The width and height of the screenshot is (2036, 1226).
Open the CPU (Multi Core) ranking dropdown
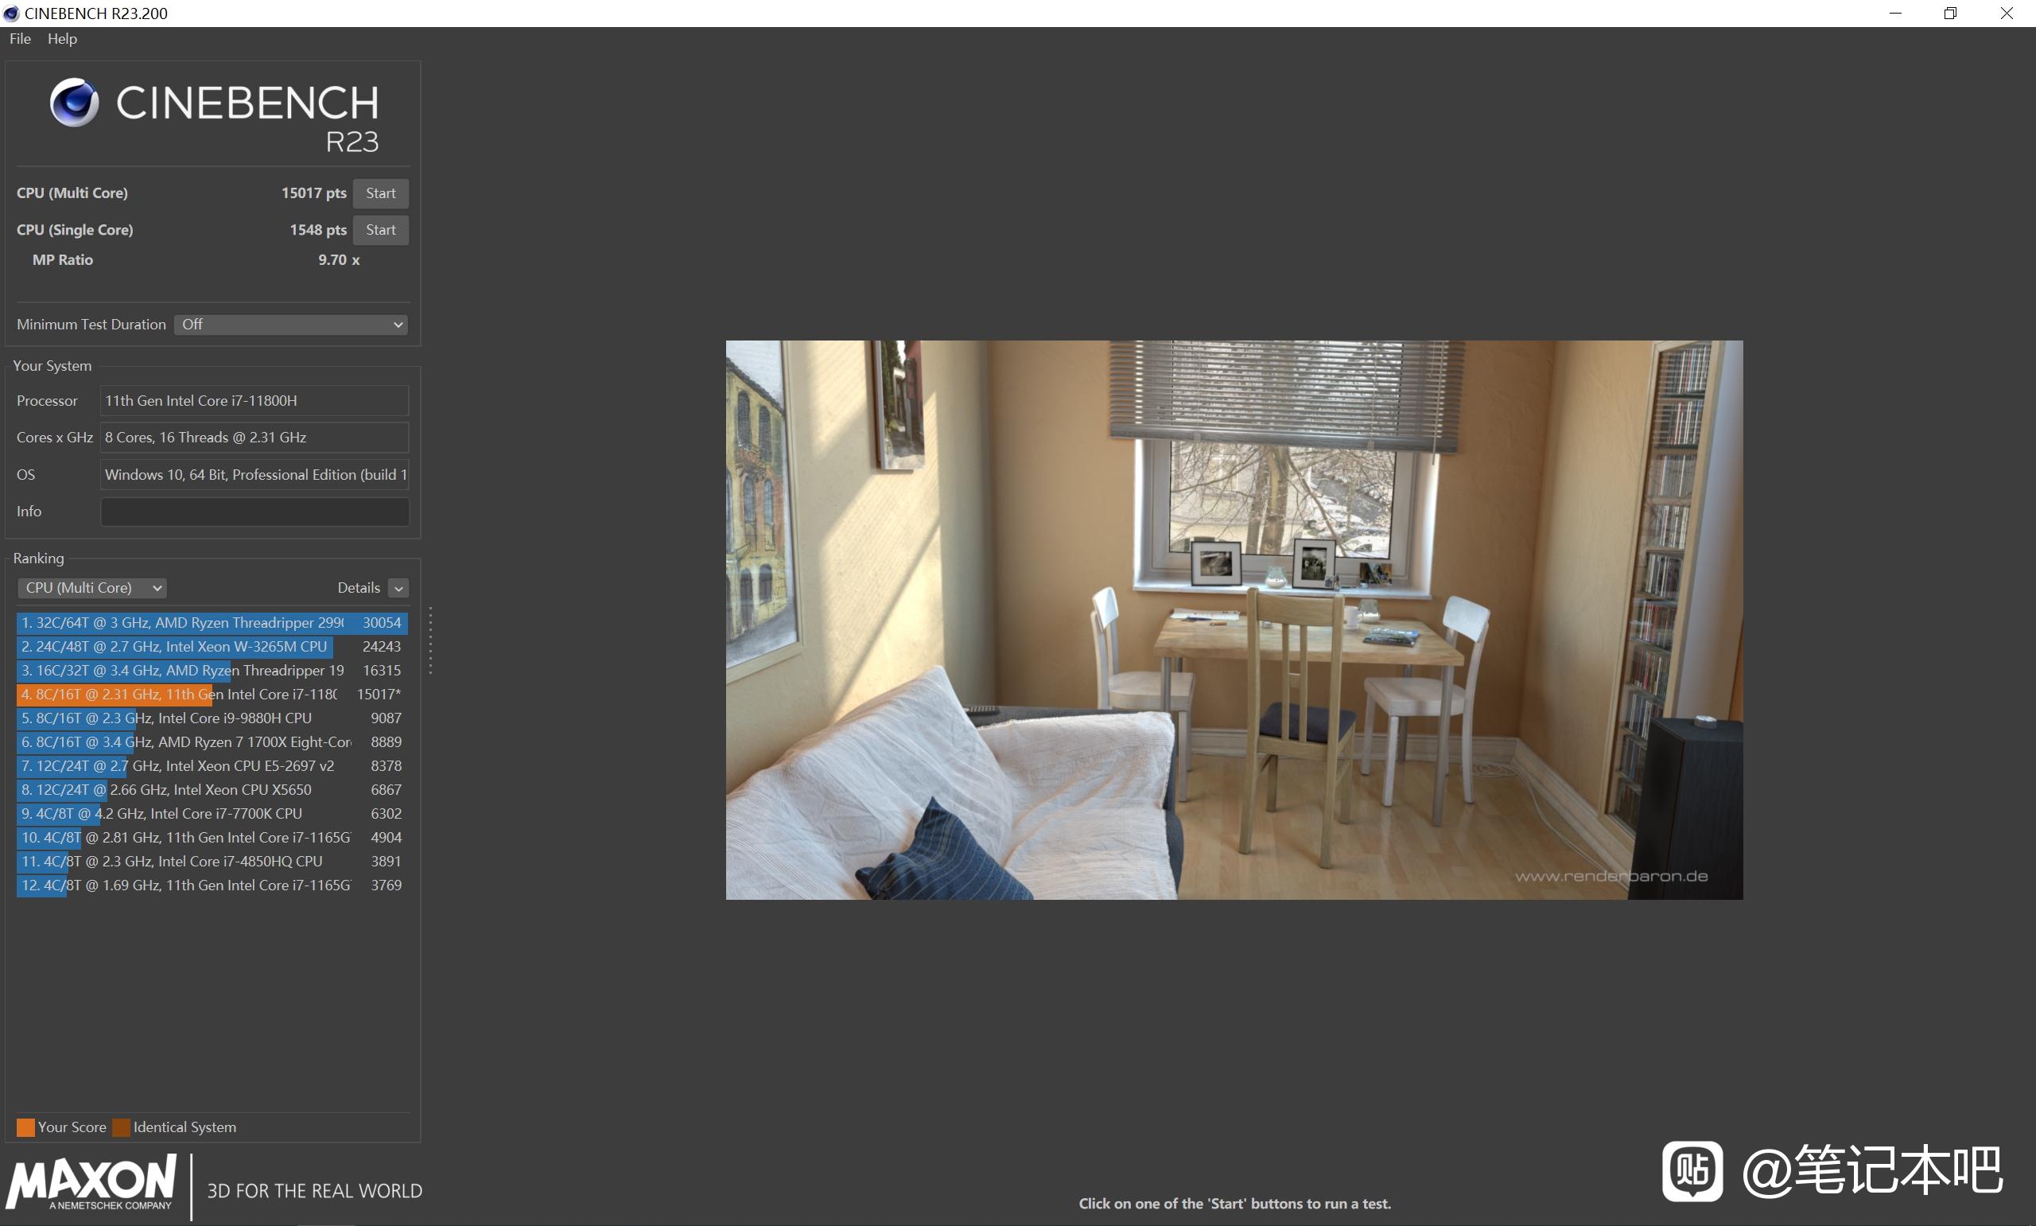[91, 587]
